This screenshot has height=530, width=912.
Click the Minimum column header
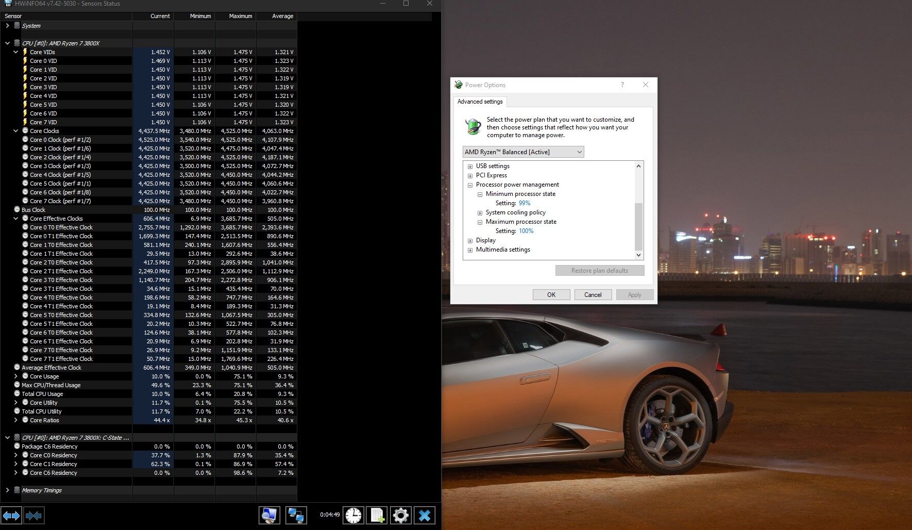click(194, 16)
